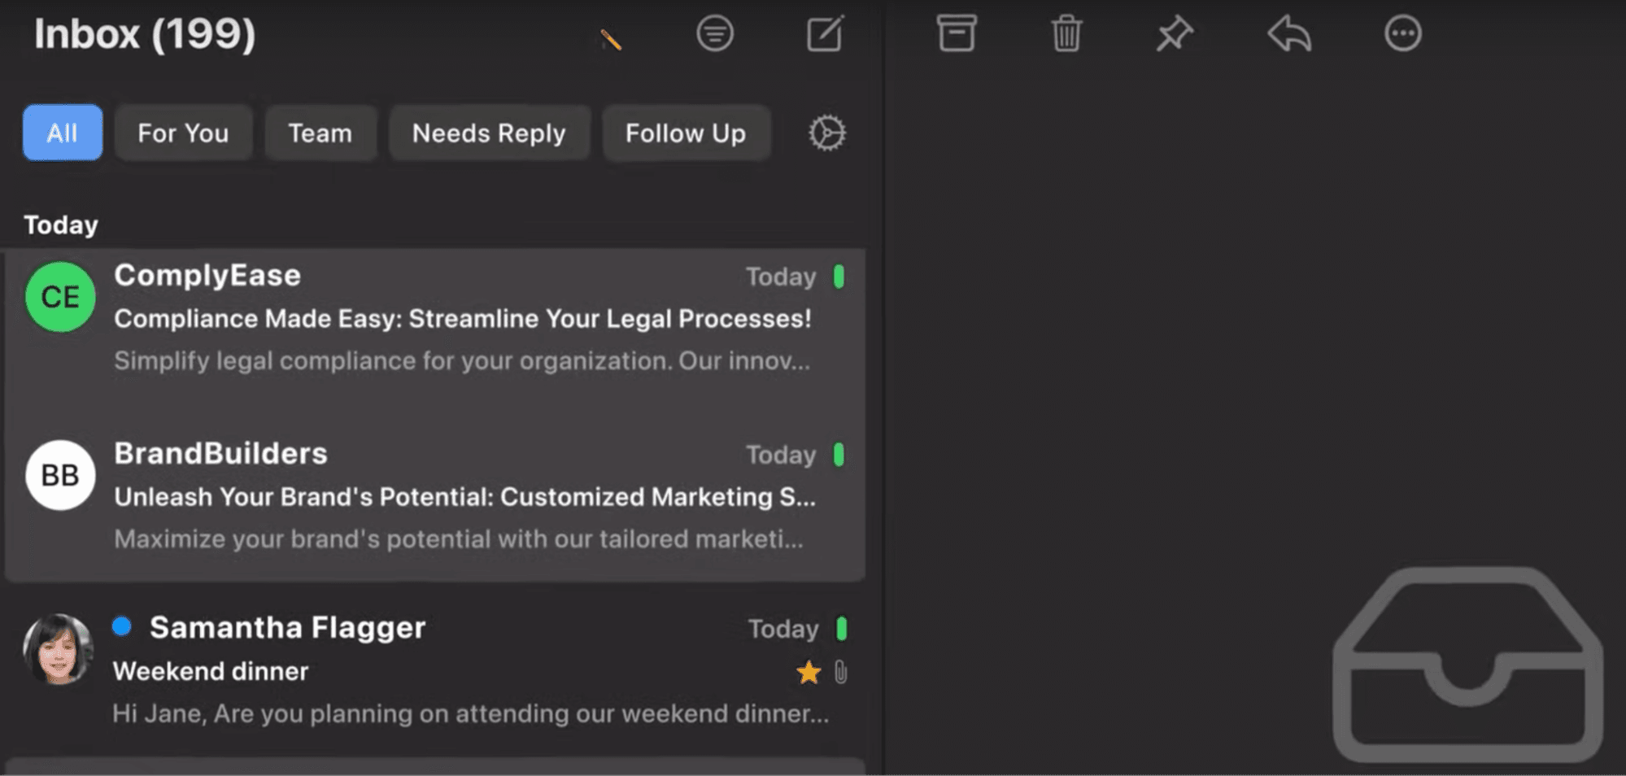Open inbox tab settings gear
Screen dimensions: 1626x776
click(826, 133)
